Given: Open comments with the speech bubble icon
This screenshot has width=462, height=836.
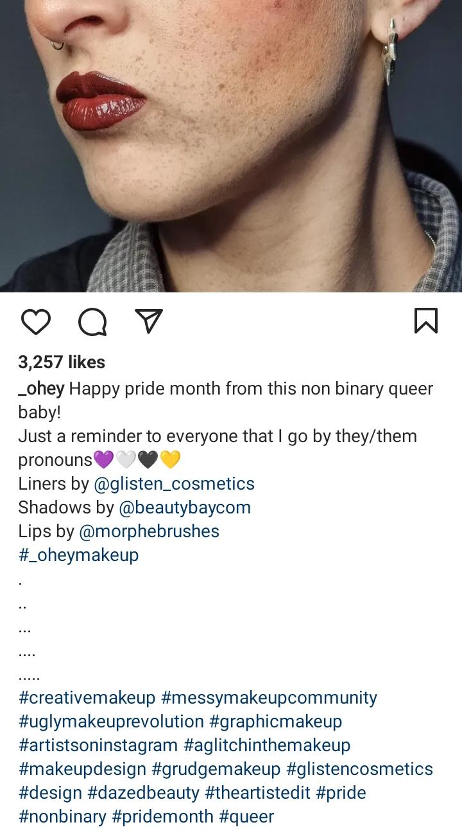Looking at the screenshot, I should click(92, 321).
